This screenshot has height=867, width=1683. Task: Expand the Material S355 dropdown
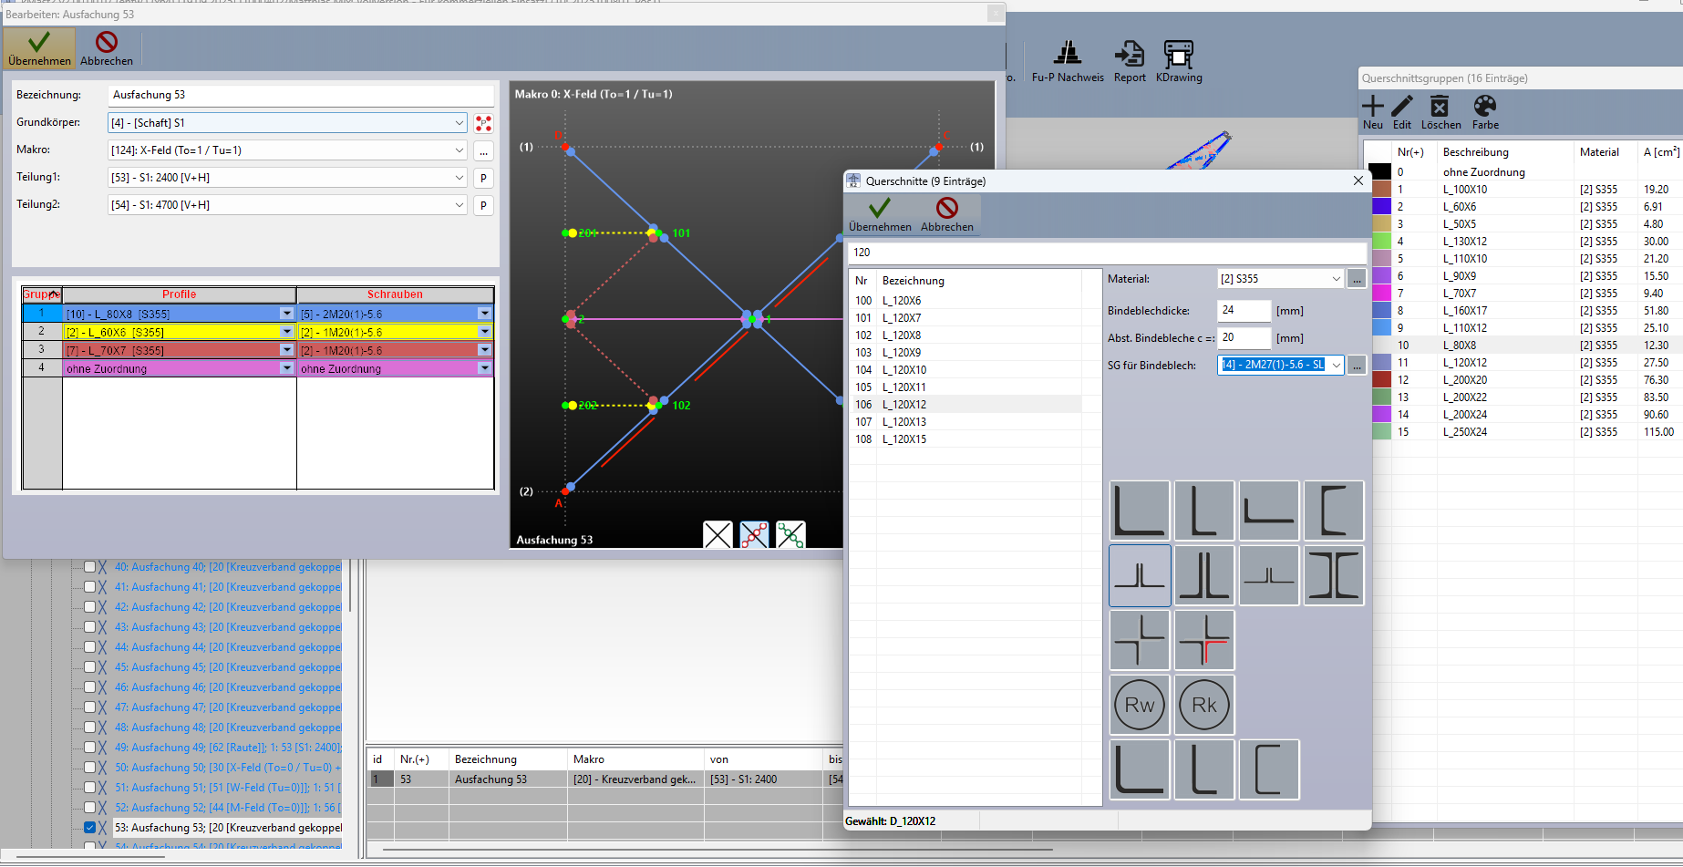click(1336, 279)
